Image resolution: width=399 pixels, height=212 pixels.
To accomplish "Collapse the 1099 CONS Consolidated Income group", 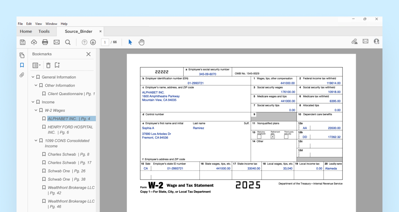I will (x=36, y=140).
